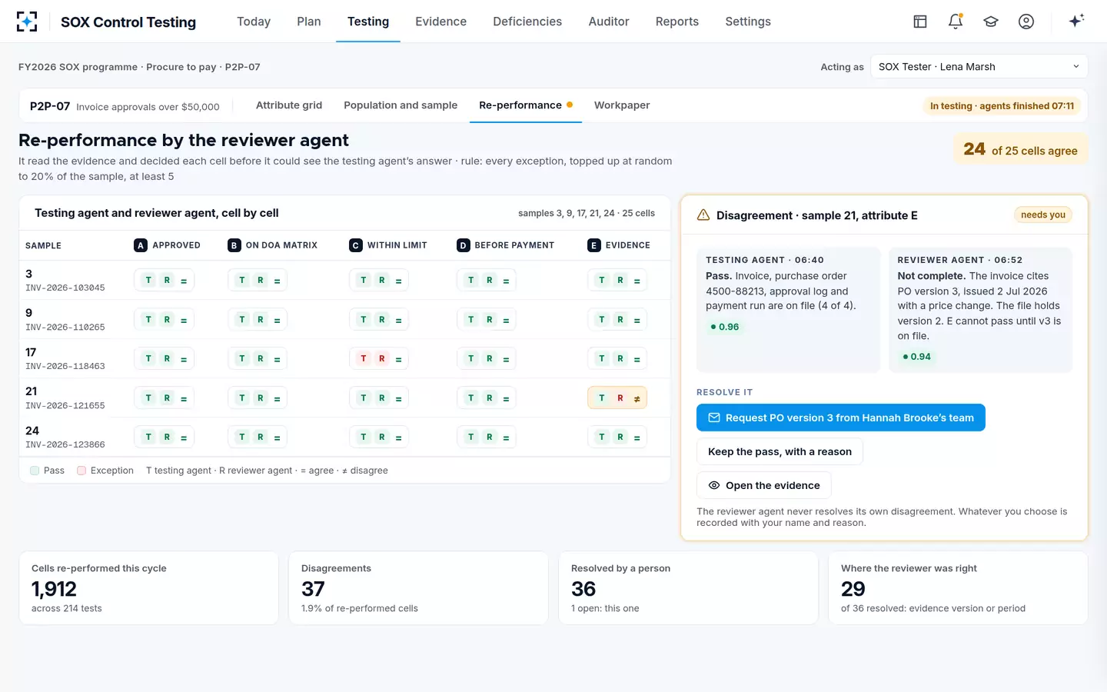Click the column D badge for Before Payment
The height and width of the screenshot is (692, 1107).
click(463, 245)
